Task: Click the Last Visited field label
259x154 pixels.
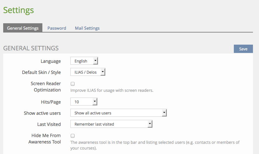Action: click(x=49, y=124)
